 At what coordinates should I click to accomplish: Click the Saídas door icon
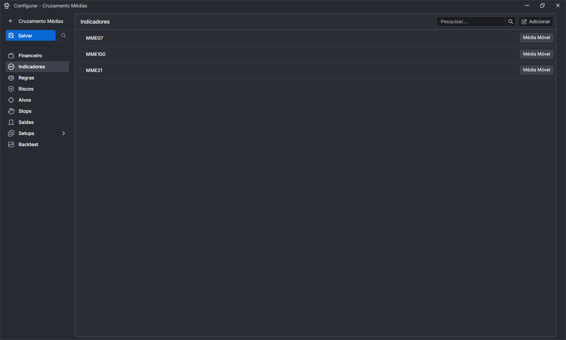tap(11, 122)
